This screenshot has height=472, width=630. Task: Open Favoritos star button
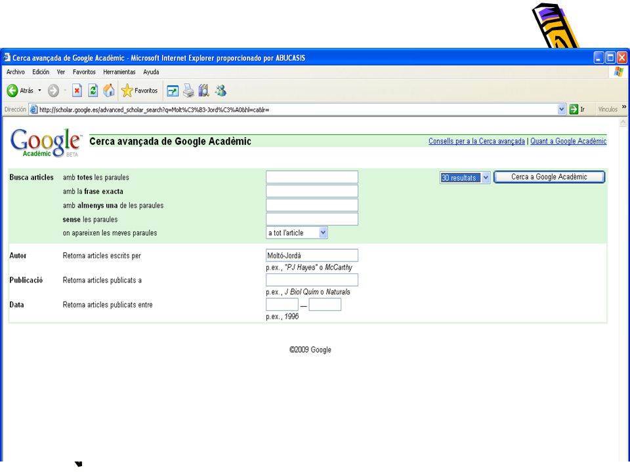point(139,90)
